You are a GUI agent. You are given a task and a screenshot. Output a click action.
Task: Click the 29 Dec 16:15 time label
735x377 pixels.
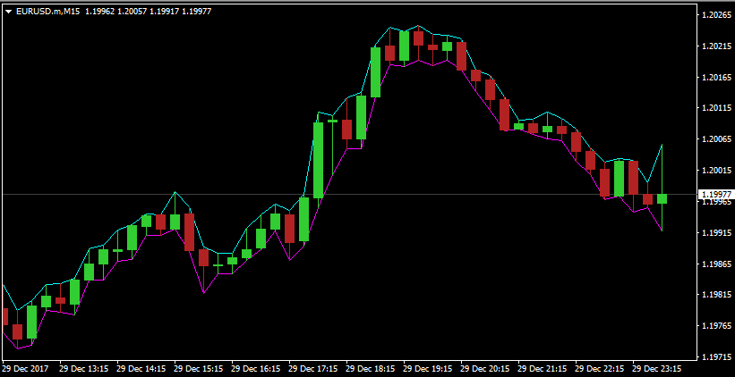coord(256,369)
